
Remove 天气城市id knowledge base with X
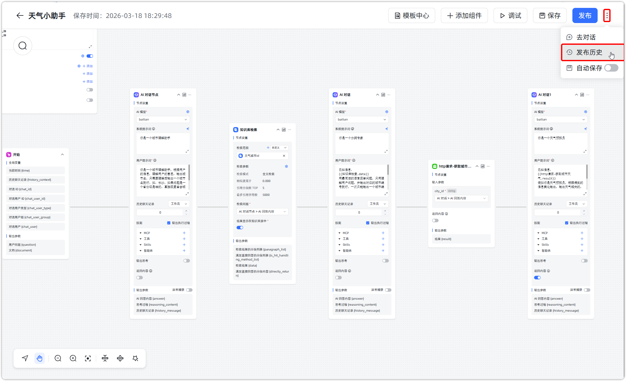point(284,156)
